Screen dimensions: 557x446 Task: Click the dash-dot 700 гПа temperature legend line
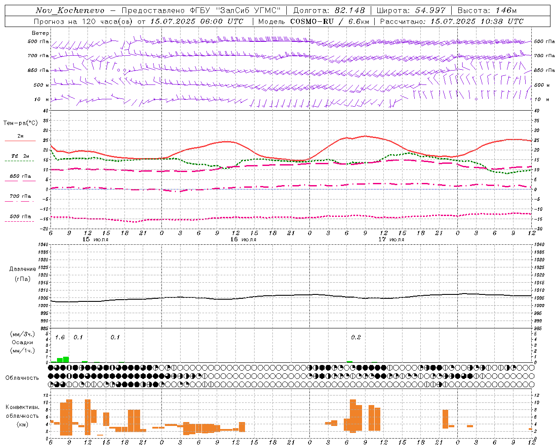tap(19, 201)
